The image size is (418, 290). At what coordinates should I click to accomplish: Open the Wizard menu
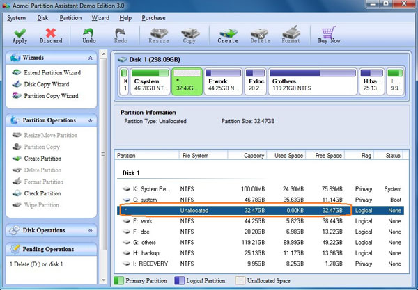coord(100,17)
